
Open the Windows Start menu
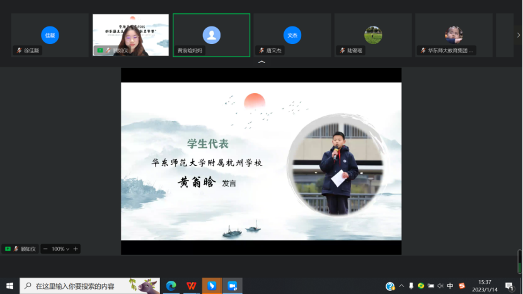[x=9, y=286]
